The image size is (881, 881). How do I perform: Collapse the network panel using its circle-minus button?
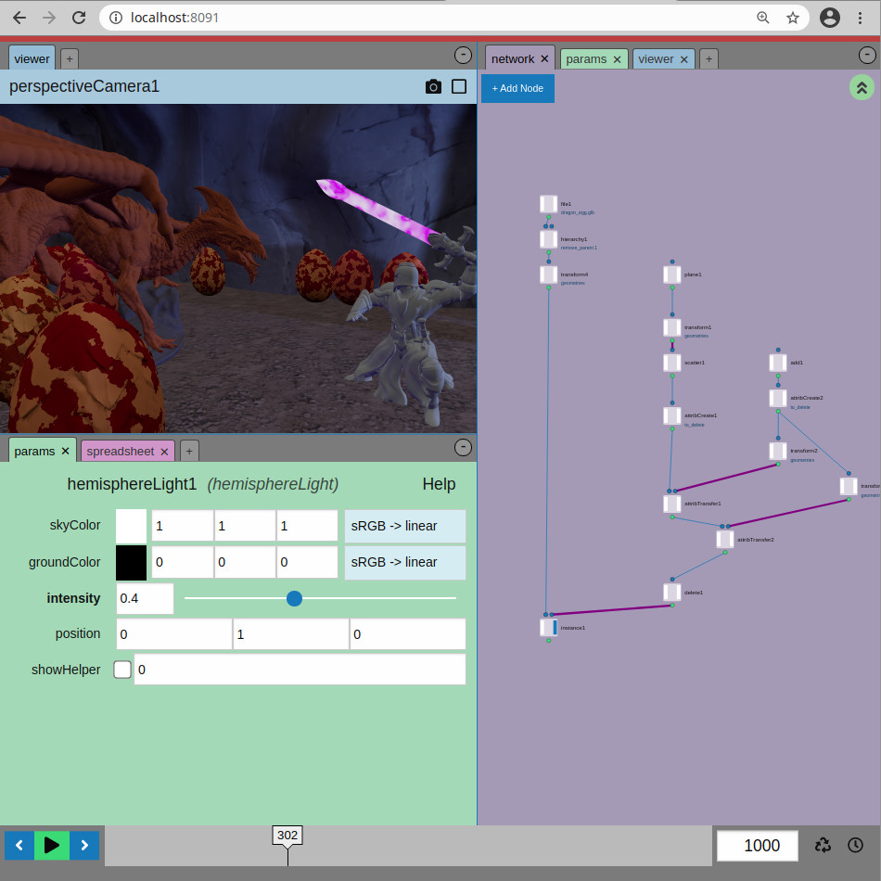pos(867,55)
